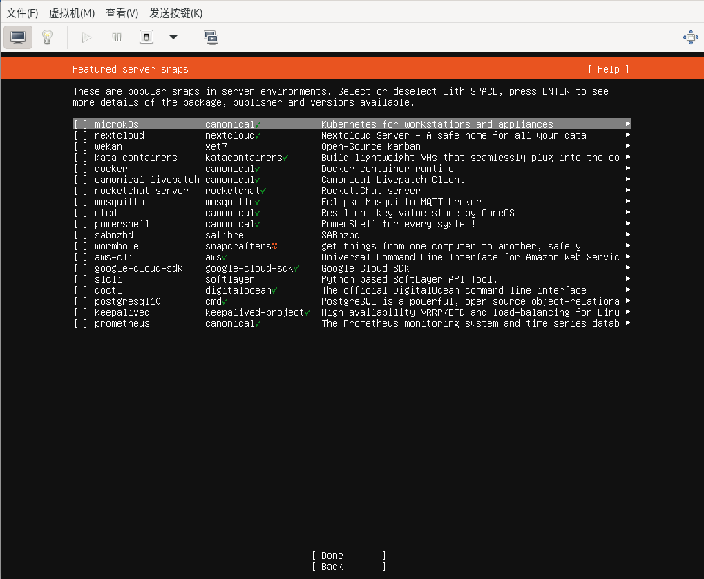704x579 pixels.
Task: Click the fullscreen icon at top right
Action: 690,37
